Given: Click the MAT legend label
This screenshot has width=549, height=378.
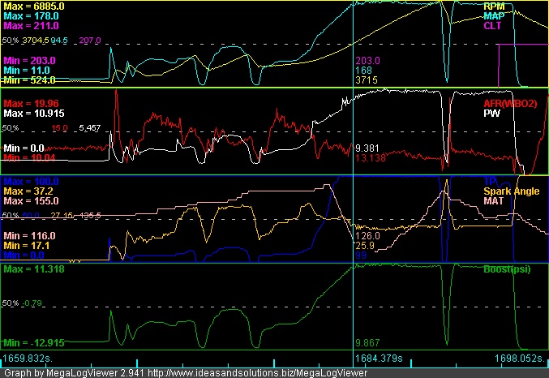Looking at the screenshot, I should point(493,200).
